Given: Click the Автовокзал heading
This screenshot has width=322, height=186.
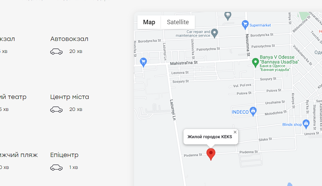Looking at the screenshot, I should point(69,39).
